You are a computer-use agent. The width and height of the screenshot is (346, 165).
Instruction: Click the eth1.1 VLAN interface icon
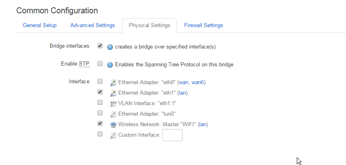(113, 104)
